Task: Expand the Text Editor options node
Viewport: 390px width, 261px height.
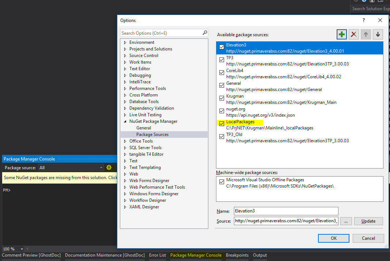Action: (125, 69)
